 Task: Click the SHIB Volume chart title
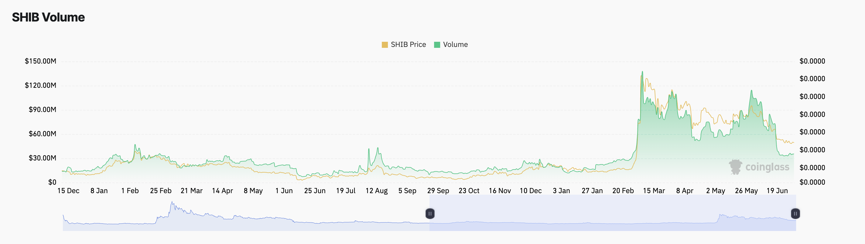(x=48, y=17)
